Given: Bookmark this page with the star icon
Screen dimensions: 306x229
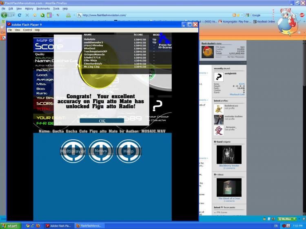Looking at the screenshot, I should (238, 15).
